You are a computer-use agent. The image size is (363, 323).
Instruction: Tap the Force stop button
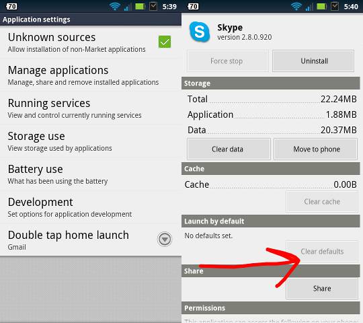click(228, 61)
